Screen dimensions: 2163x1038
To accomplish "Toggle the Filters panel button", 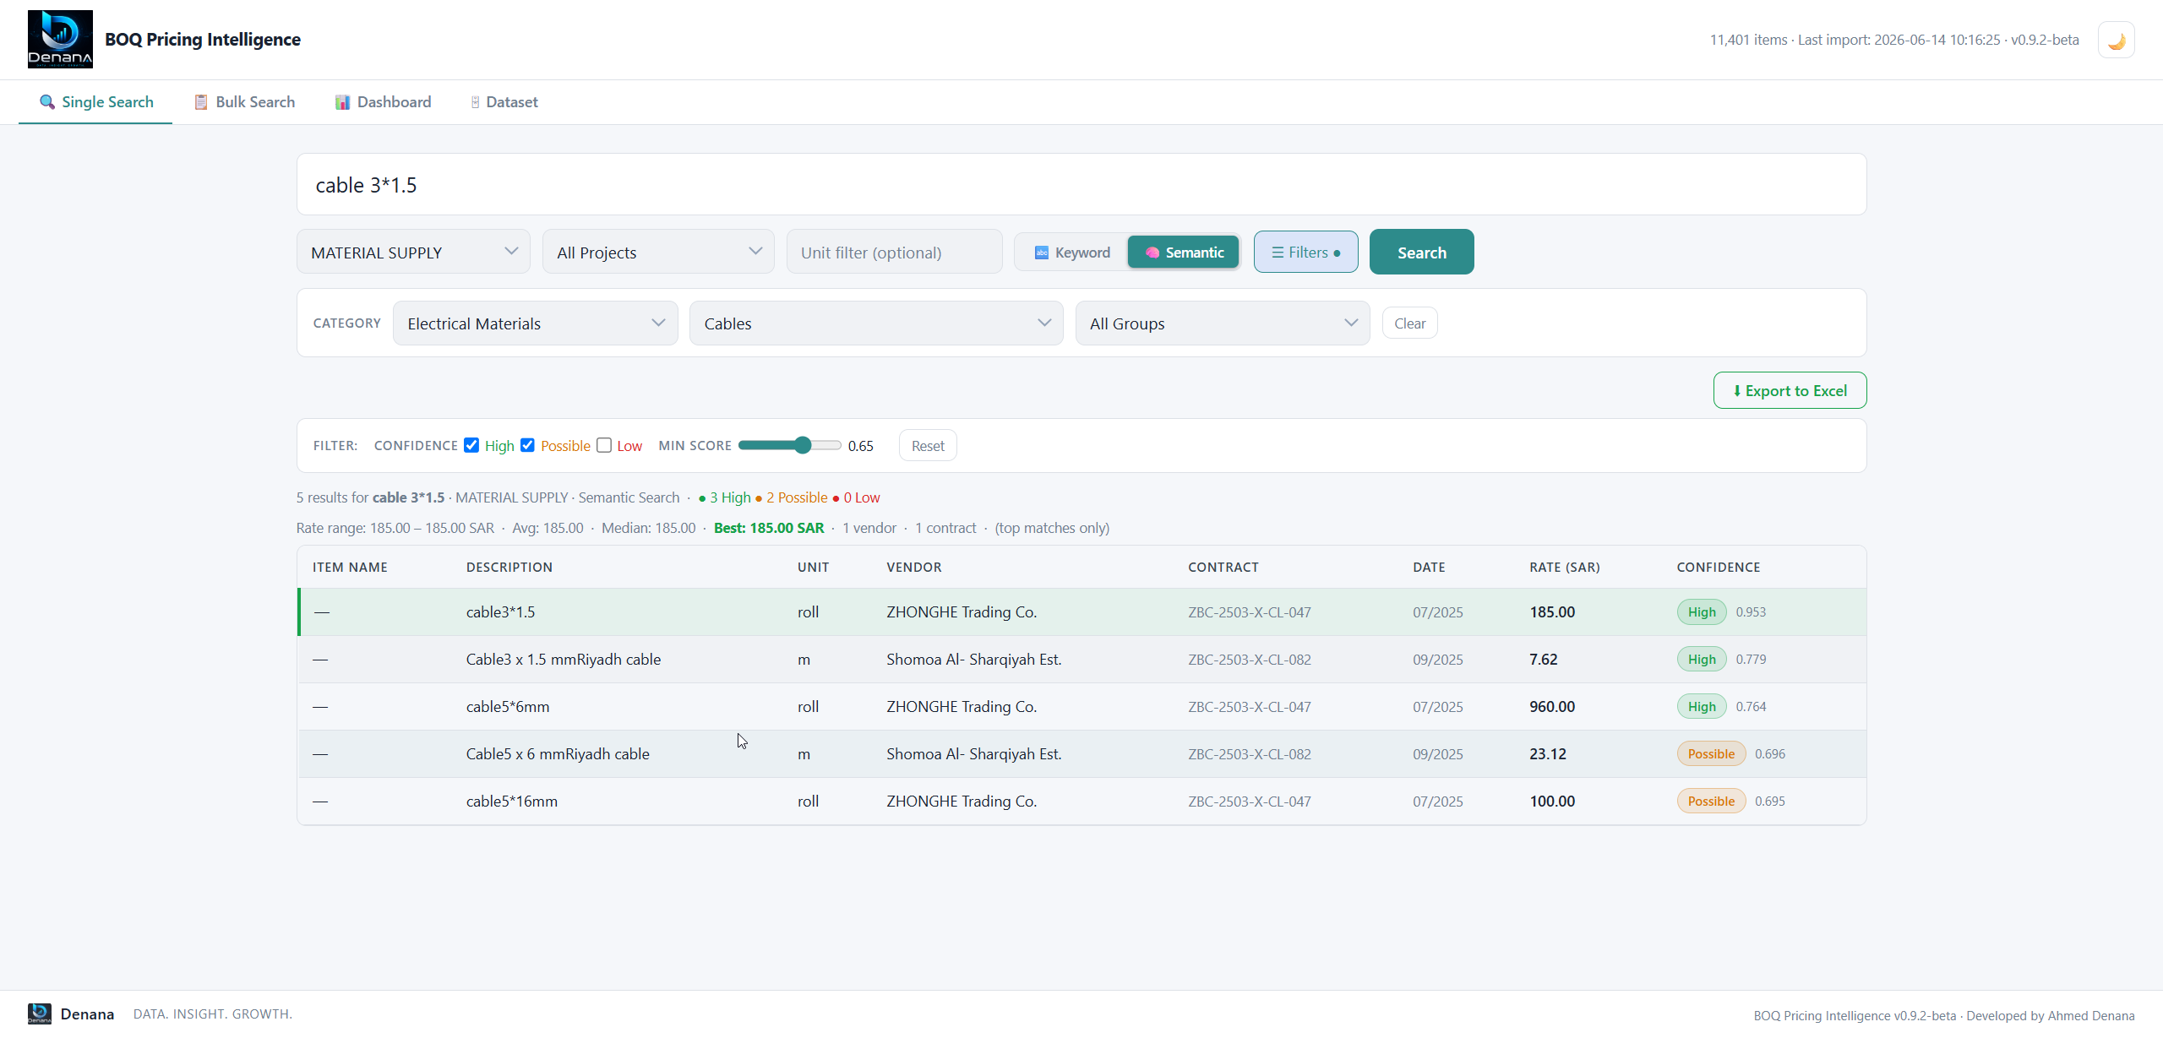I will [x=1305, y=252].
